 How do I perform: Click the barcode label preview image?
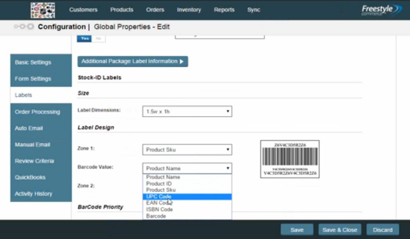(290, 159)
